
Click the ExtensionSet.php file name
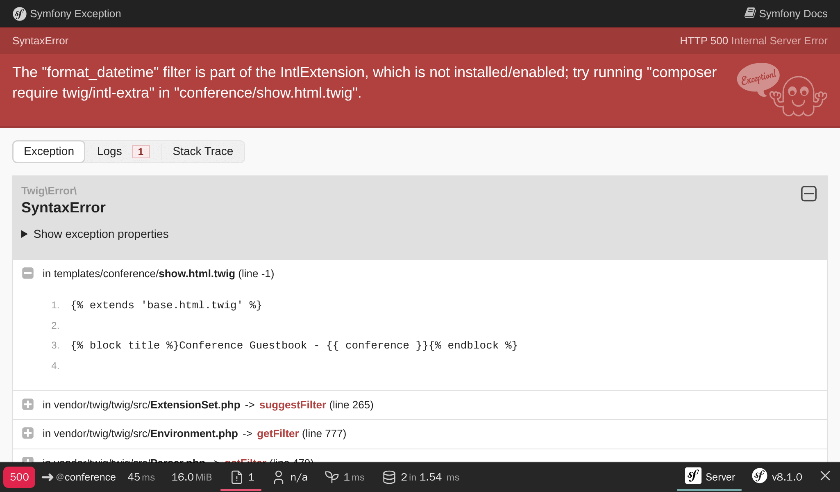195,405
